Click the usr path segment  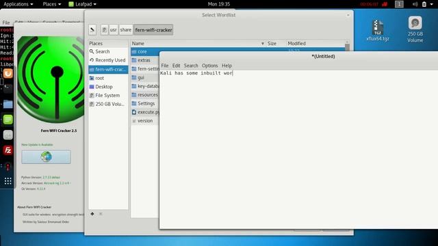114,30
